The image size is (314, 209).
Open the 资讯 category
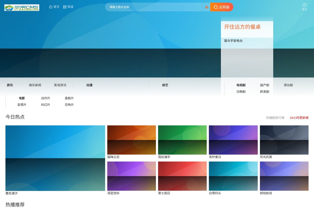(10, 85)
